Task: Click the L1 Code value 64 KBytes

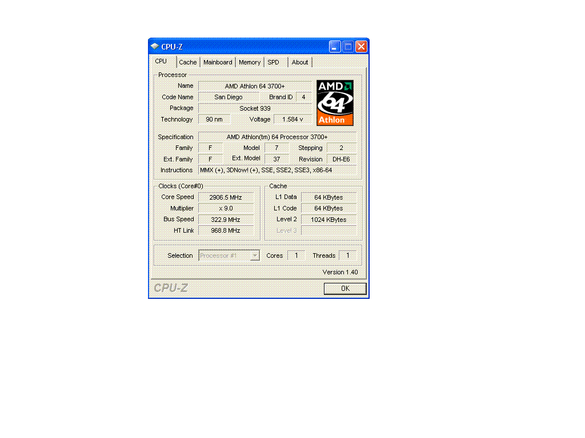Action: click(328, 208)
